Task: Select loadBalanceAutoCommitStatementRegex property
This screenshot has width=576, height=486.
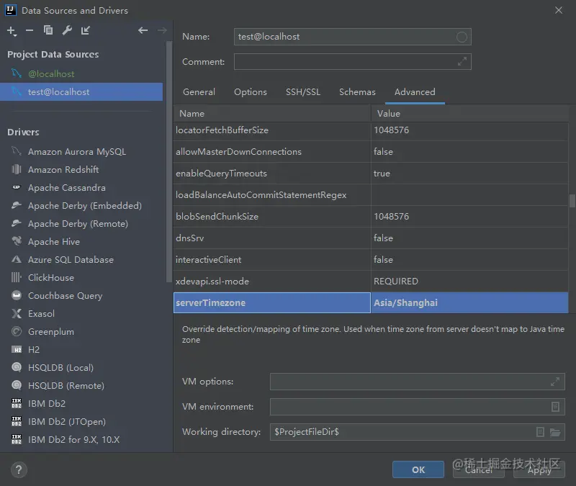Action: click(371, 195)
